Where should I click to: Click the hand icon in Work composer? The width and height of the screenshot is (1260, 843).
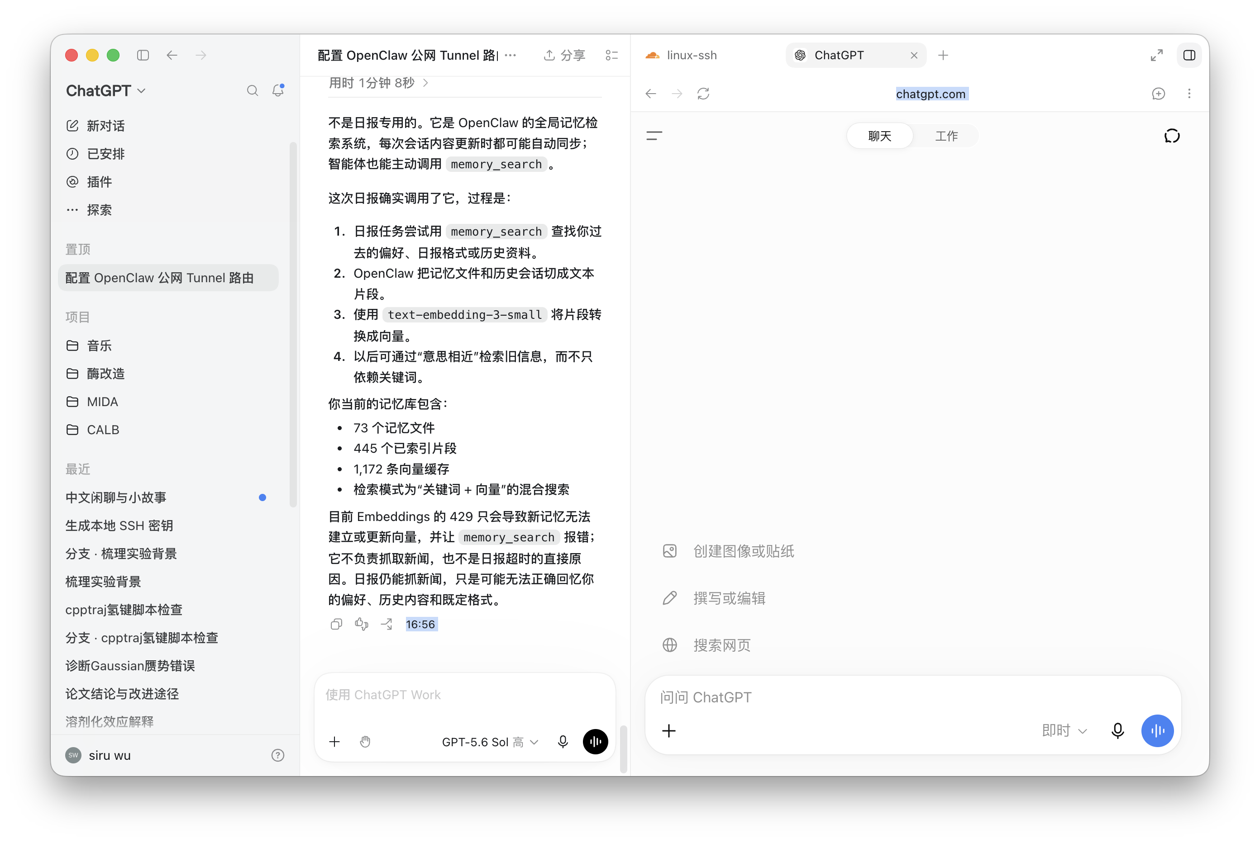click(365, 742)
